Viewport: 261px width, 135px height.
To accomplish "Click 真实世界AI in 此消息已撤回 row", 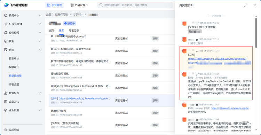I will click(x=121, y=113).
